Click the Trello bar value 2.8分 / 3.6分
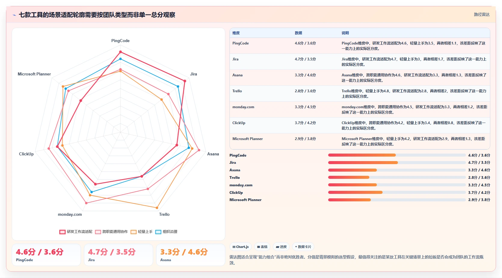The height and width of the screenshot is (278, 502). (x=479, y=178)
